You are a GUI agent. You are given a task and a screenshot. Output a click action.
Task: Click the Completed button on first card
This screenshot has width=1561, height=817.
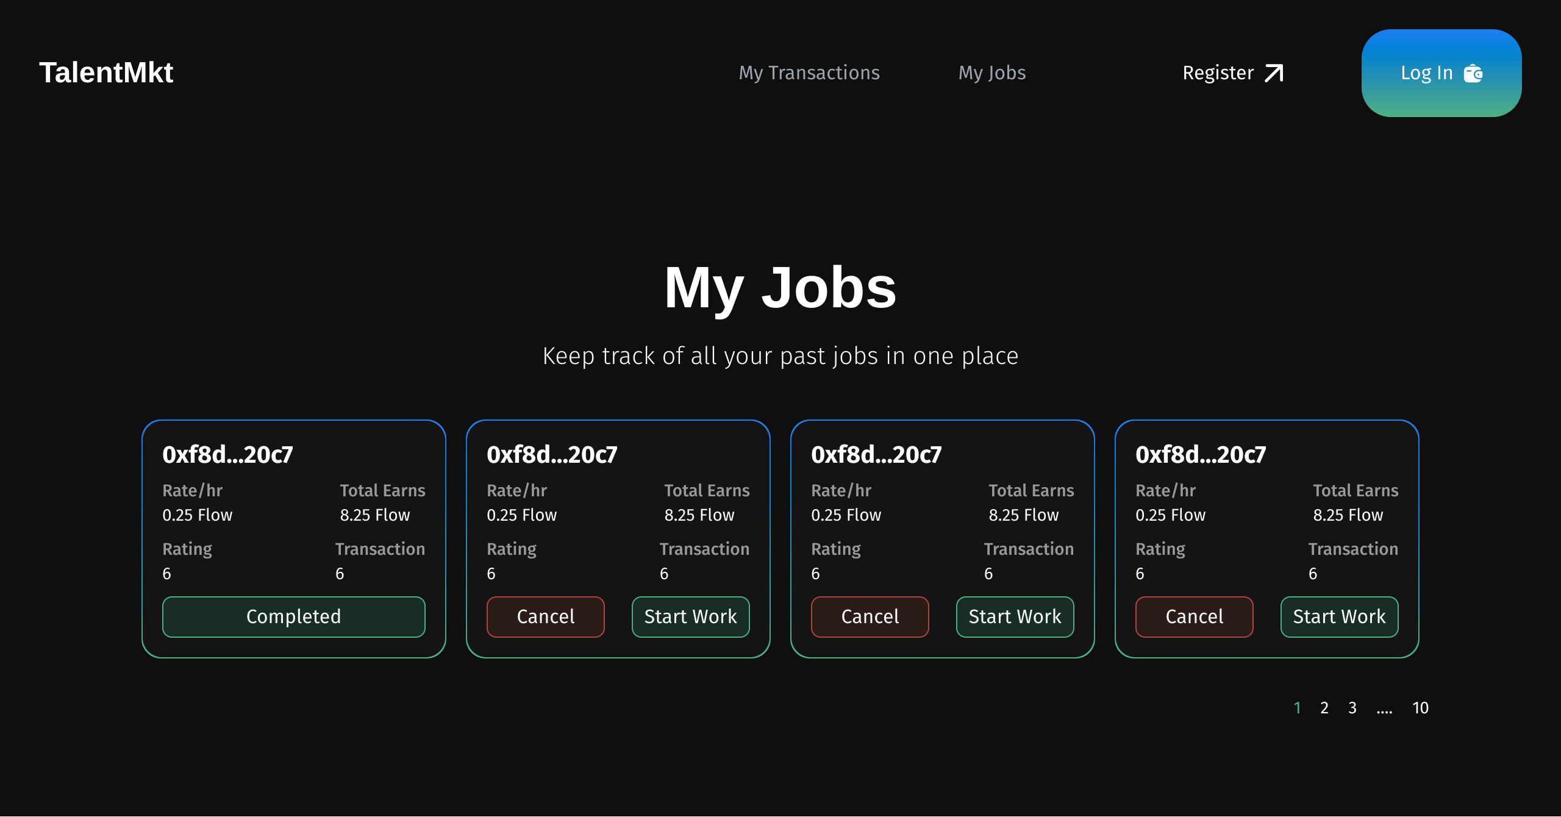(x=293, y=616)
